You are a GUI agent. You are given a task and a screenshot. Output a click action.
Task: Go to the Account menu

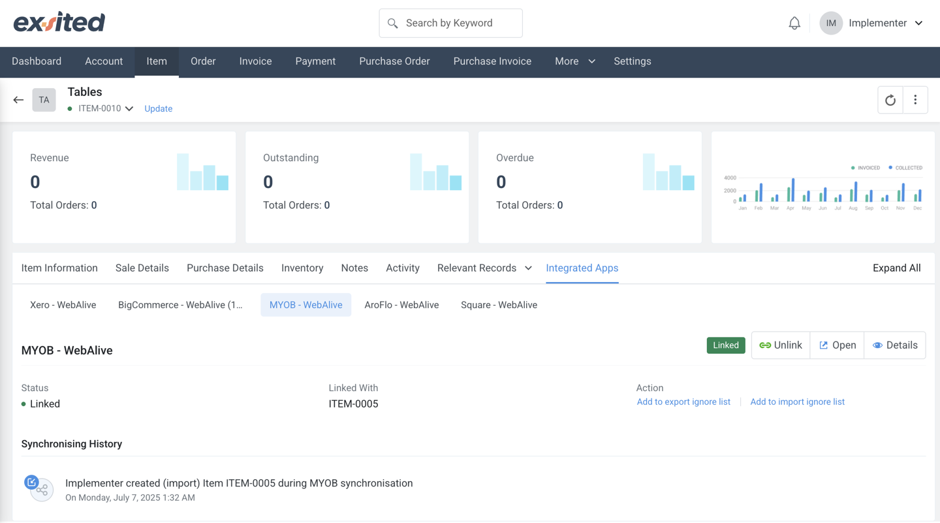click(x=104, y=61)
